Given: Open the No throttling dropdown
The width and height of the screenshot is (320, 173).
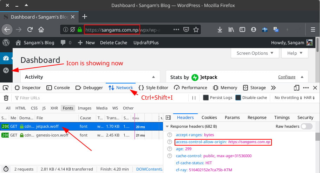Looking at the screenshot, I should click(x=288, y=98).
